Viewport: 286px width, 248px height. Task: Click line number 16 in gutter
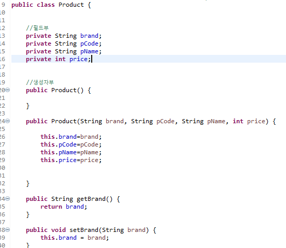3,59
